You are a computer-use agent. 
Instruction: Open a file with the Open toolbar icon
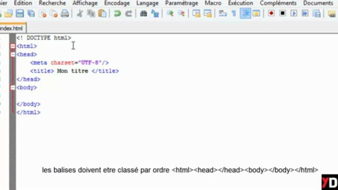click(x=8, y=13)
